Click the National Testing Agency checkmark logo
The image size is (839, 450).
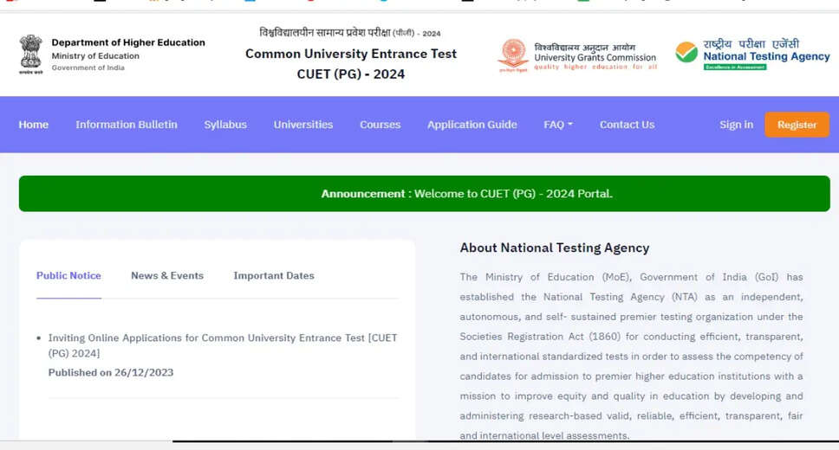coord(686,53)
